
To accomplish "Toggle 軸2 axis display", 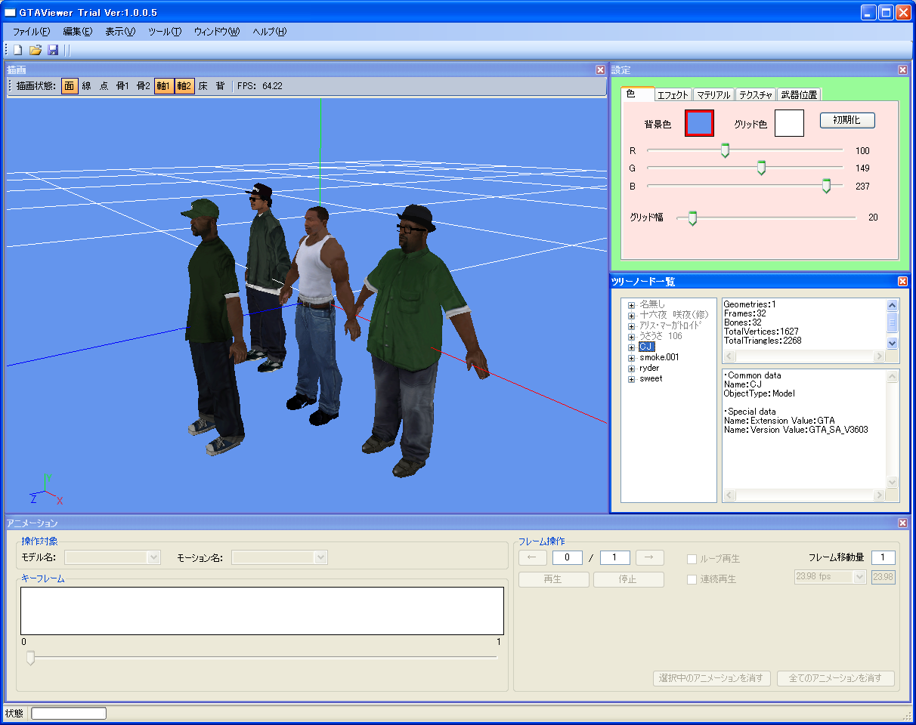I will pos(184,86).
